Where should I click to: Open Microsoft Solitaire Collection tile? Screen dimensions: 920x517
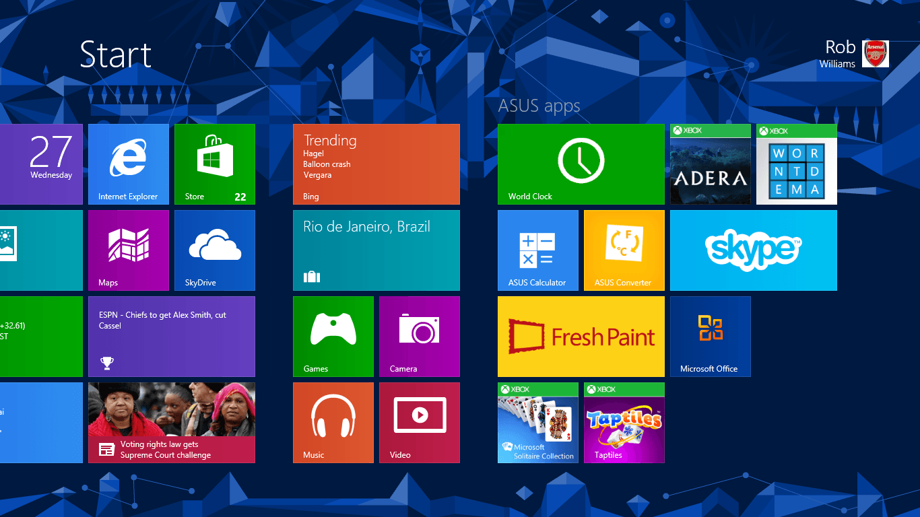[x=538, y=422]
